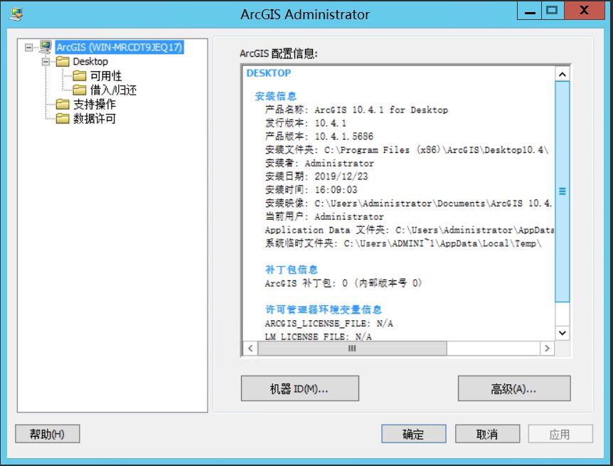
Task: Click the 可用性 folder icon
Action: [80, 75]
